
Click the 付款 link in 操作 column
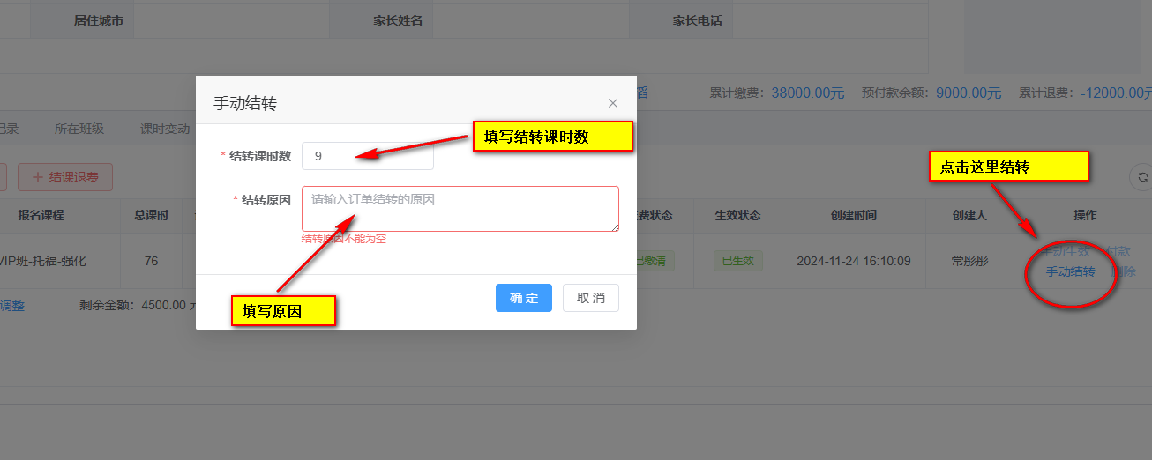(1118, 251)
